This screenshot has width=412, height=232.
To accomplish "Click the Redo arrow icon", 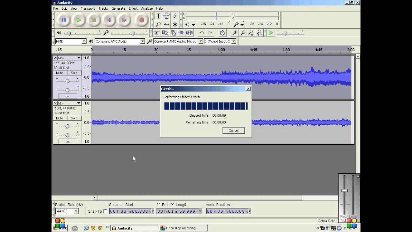I will [210, 33].
